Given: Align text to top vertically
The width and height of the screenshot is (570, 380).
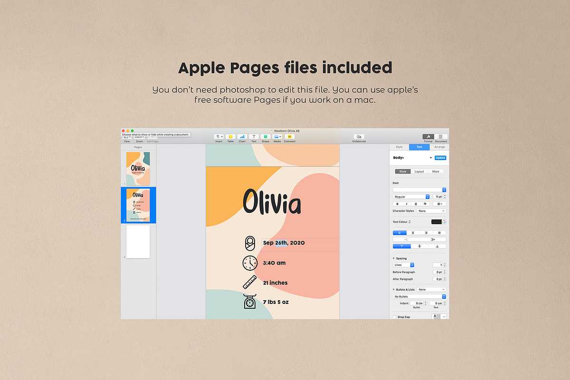Looking at the screenshot, I should pos(402,246).
